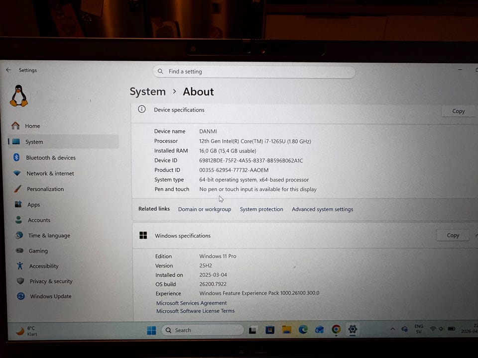
Task: Select installed on date 2025-03-04
Action: pos(213,274)
